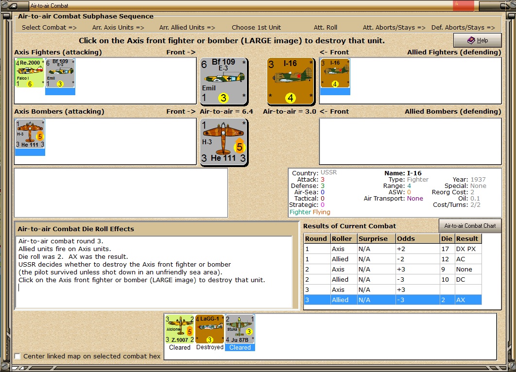Viewport: 516px width, 372px height.
Task: Select the round 2 Allied row with DC result
Action: pyautogui.click(x=393, y=280)
